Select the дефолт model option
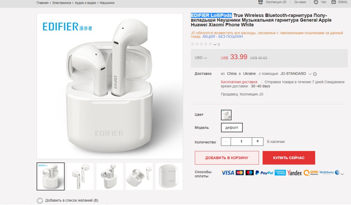Viewport: 351px width, 205px height. pos(232,128)
